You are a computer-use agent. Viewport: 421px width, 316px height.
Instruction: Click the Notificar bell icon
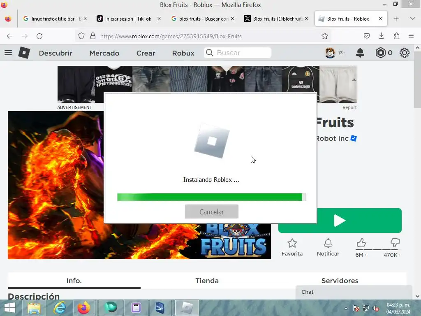pyautogui.click(x=328, y=243)
